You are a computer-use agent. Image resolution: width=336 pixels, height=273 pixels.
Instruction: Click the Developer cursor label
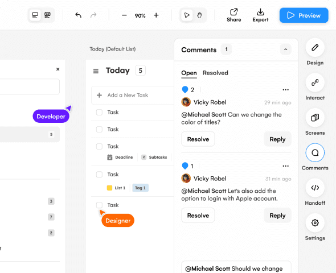click(x=51, y=116)
